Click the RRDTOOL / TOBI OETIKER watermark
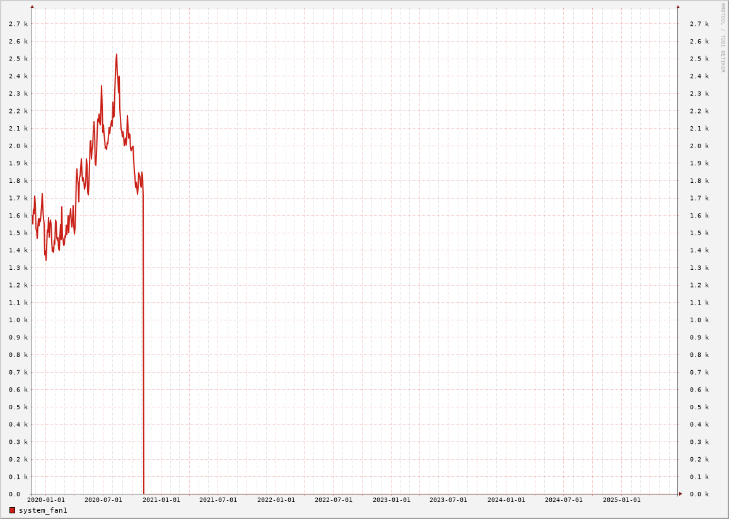The image size is (729, 519). coord(723,37)
